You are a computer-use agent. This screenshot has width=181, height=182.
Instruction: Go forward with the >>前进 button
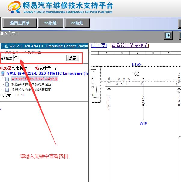tap(77, 23)
